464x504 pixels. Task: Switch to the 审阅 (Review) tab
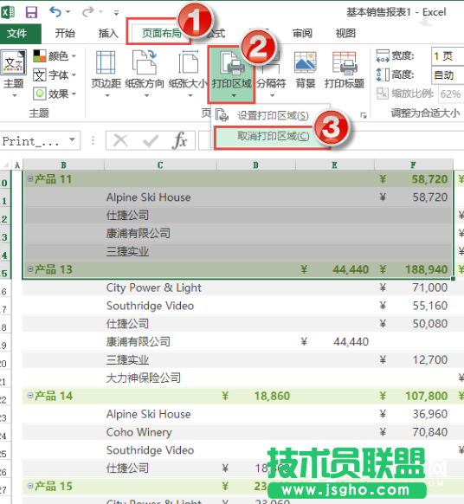click(x=302, y=33)
